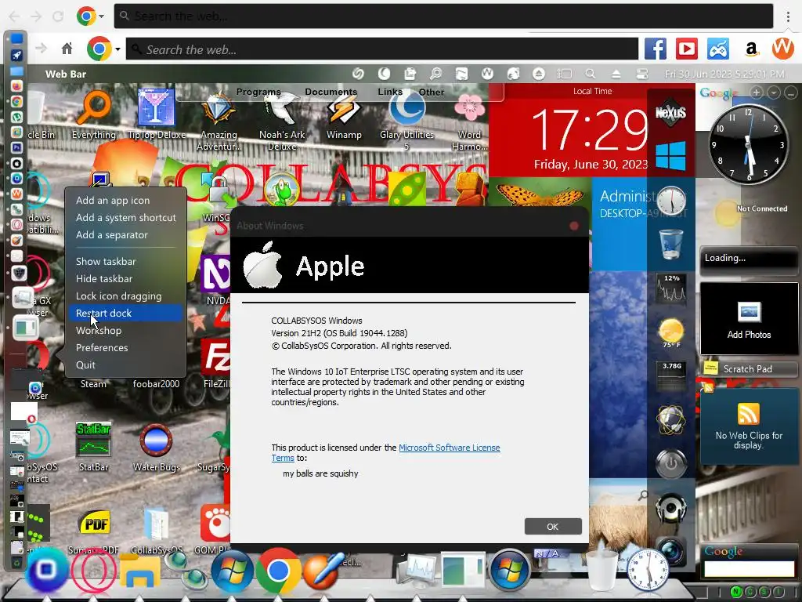
Task: Click the CPU 12% meter in Nexus dock
Action: (671, 288)
